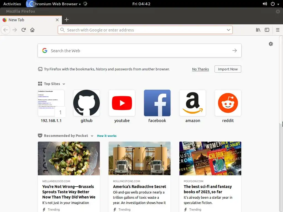This screenshot has width=283, height=212.
Task: Click the Firefox favicon on New Tab
Action: click(5, 20)
